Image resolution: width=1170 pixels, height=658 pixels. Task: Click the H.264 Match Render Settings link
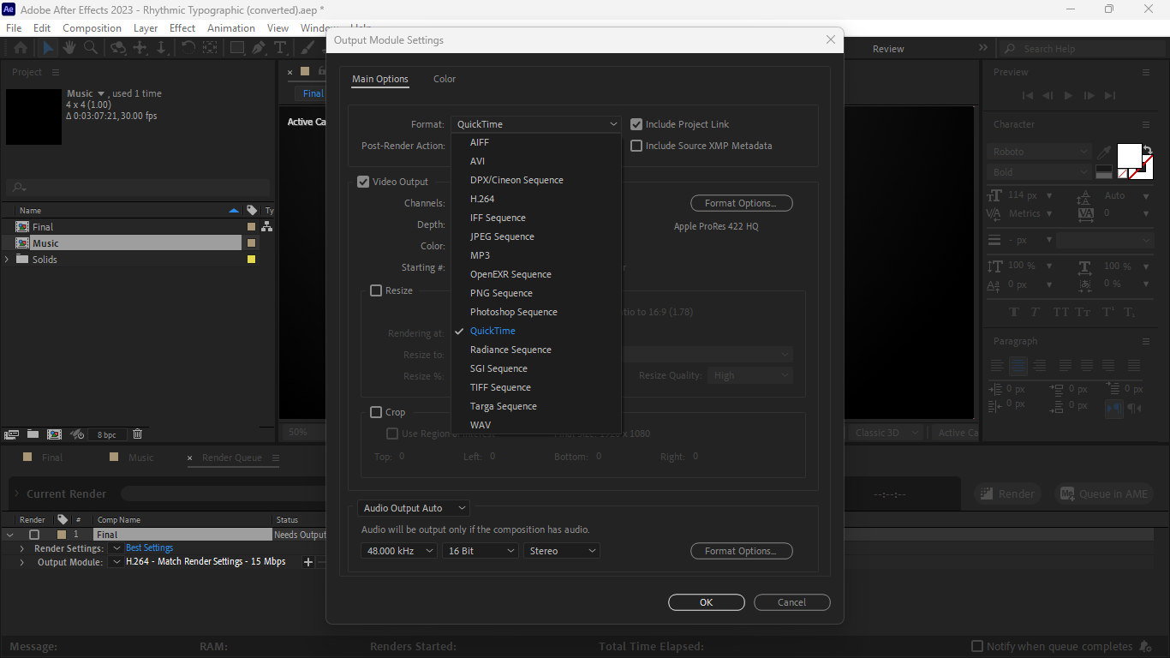tap(206, 562)
